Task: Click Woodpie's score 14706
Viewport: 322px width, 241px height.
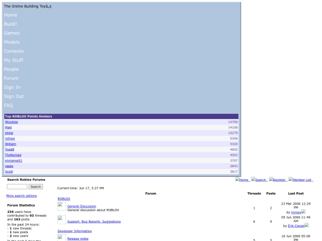Action: tap(233, 122)
